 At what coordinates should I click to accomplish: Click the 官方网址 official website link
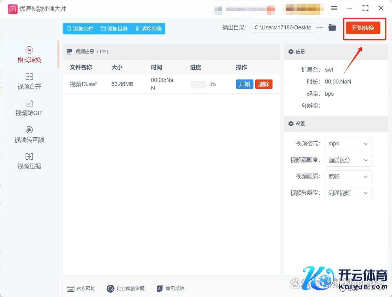pyautogui.click(x=81, y=288)
